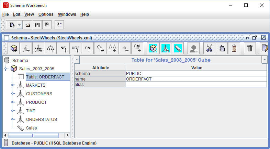
Task: Click the Add Level icon
Action: (112, 48)
